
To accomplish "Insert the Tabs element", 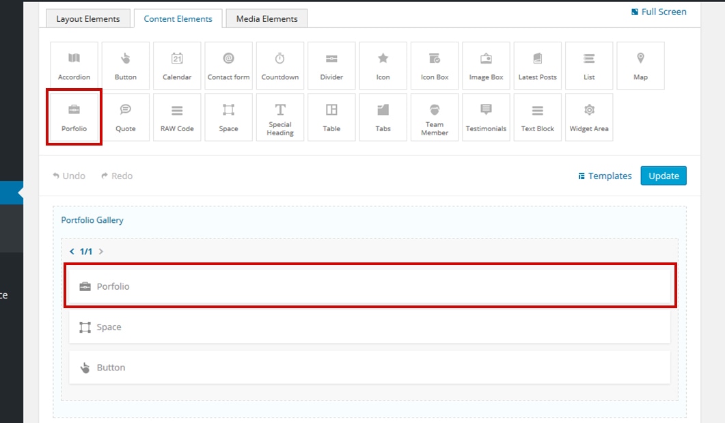I will pyautogui.click(x=383, y=118).
